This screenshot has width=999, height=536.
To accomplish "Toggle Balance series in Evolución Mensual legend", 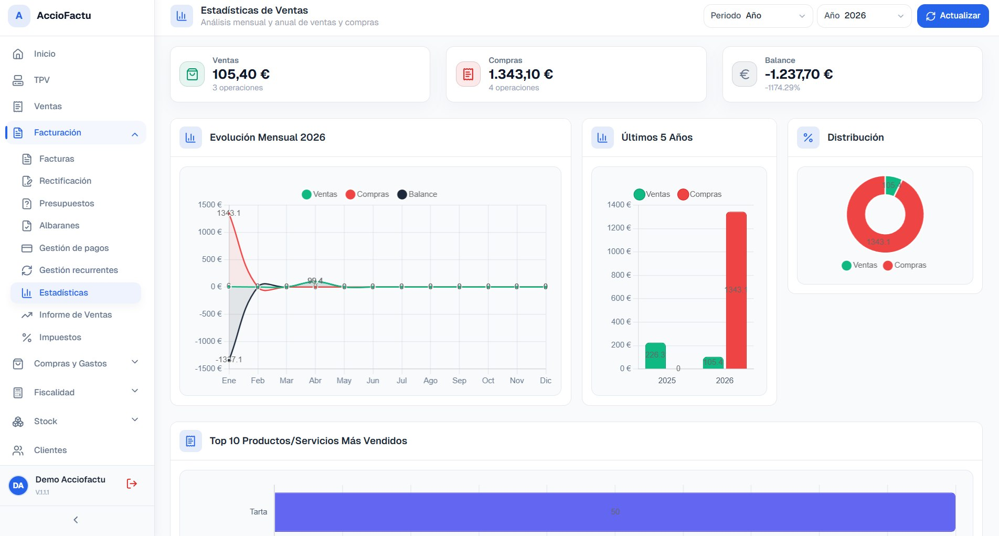I will click(x=417, y=194).
